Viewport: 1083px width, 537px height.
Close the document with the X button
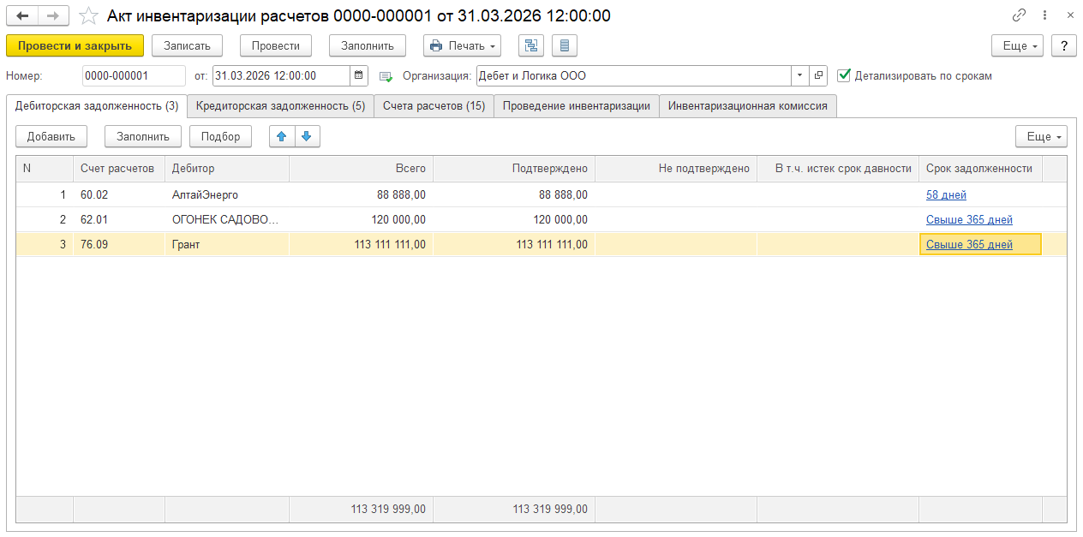tap(1069, 15)
